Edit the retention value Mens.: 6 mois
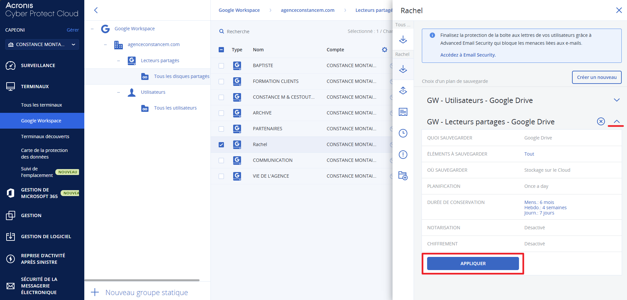The height and width of the screenshot is (300, 627). pyautogui.click(x=539, y=202)
